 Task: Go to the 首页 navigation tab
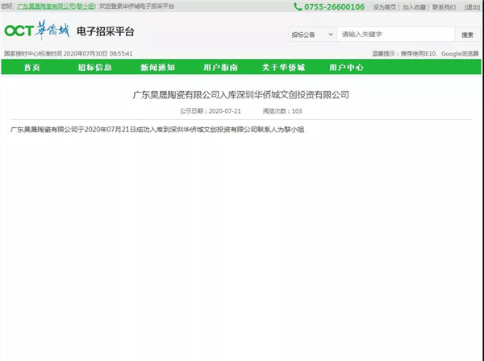point(33,68)
